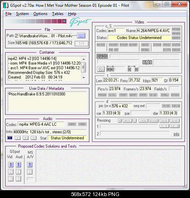Click the AVI button in Resizing

click(127, 121)
